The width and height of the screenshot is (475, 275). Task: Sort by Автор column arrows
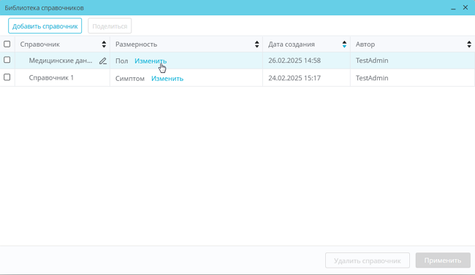click(x=469, y=44)
